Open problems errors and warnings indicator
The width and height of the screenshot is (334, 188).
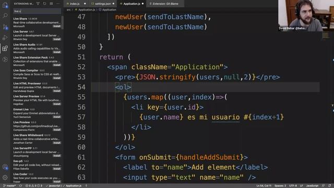(34, 186)
